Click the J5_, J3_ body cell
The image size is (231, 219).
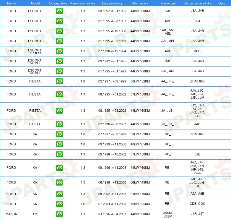coord(168,124)
